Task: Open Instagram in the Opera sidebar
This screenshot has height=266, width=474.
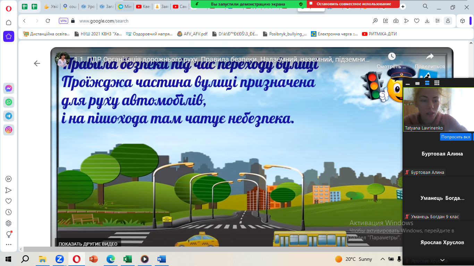Action: tap(9, 130)
